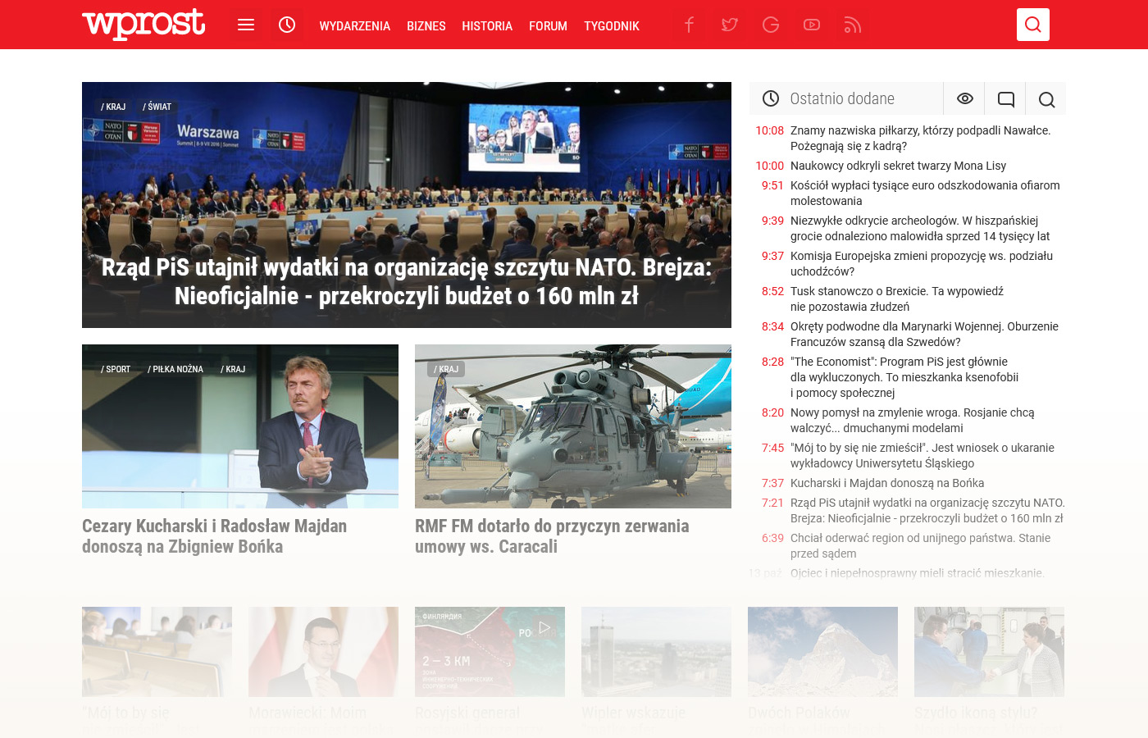
Task: Open 8:34 news about Okręty podwodne
Action: coord(924,334)
